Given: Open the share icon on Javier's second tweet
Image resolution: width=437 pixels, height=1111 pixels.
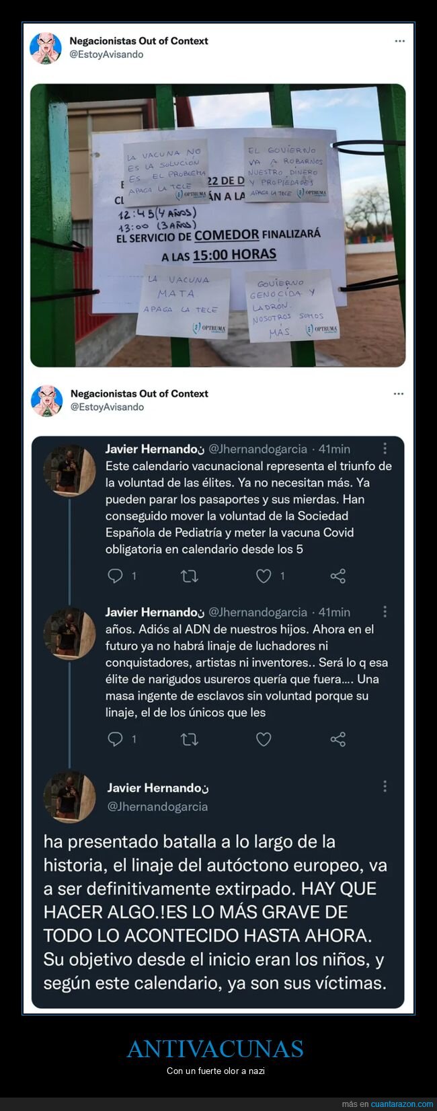Looking at the screenshot, I should click(338, 739).
